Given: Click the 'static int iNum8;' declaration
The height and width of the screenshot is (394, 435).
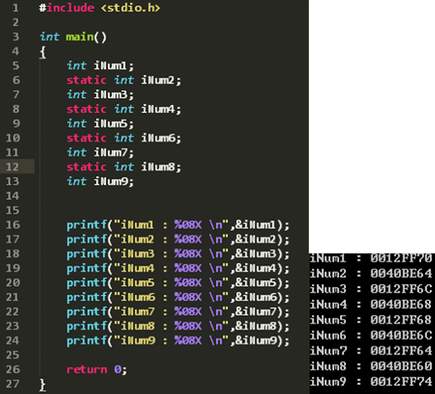Looking at the screenshot, I should [124, 167].
